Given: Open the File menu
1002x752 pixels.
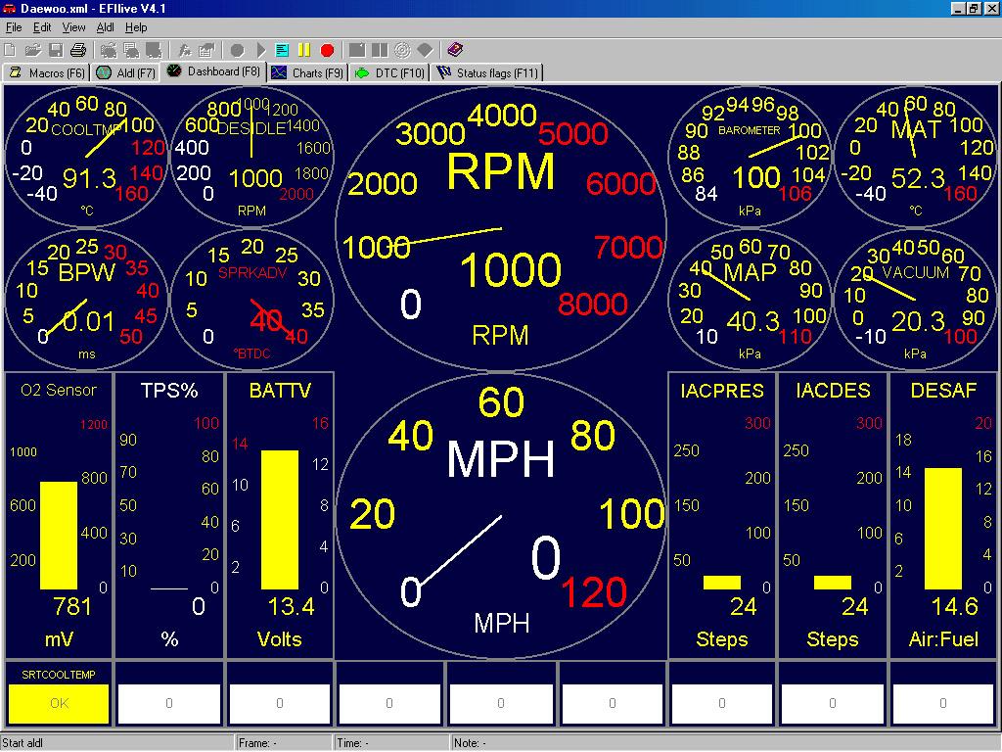Looking at the screenshot, I should click(14, 27).
